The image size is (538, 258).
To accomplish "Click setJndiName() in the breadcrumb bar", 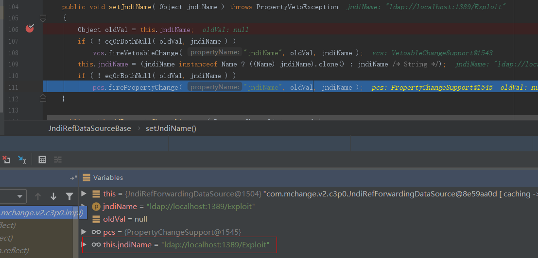I will click(x=171, y=129).
